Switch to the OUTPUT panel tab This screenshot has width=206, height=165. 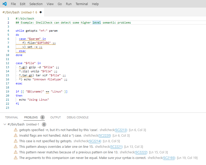[56, 117]
